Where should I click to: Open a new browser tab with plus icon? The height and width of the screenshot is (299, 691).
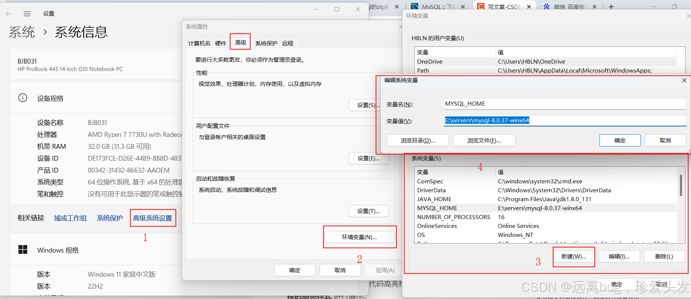611,7
